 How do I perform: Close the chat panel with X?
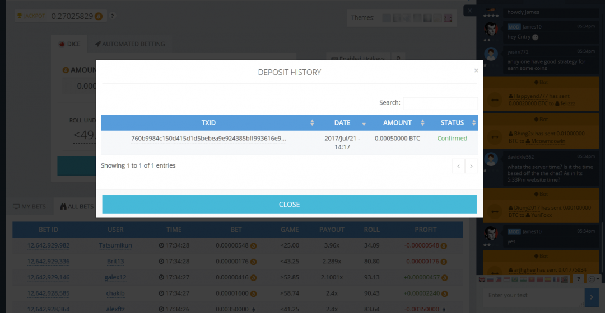point(470,11)
